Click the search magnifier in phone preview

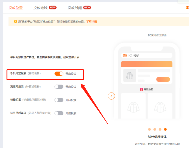(131, 55)
